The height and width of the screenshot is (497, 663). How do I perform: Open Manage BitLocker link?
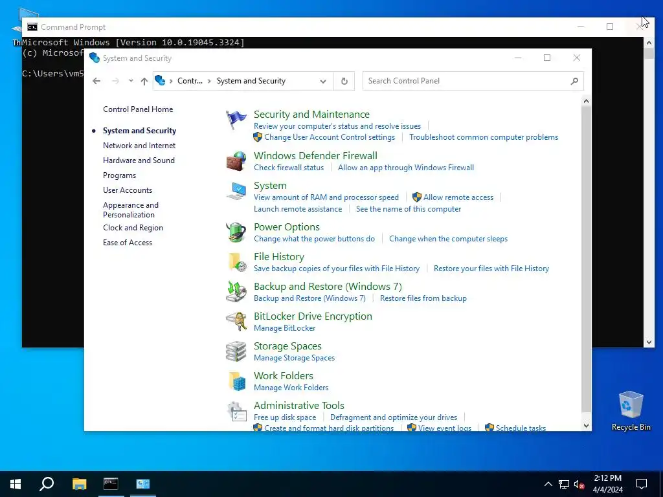[x=285, y=328]
